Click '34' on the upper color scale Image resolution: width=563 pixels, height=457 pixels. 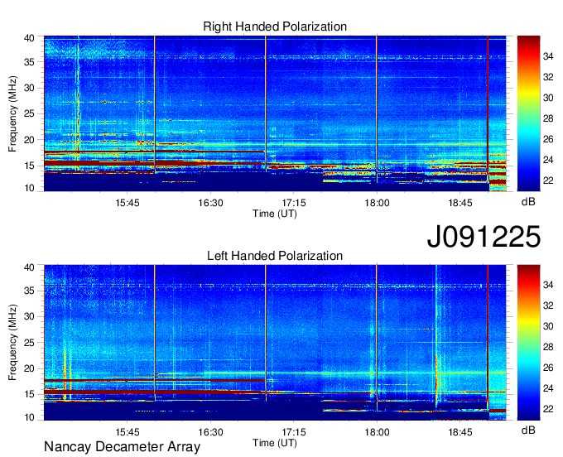pos(548,56)
